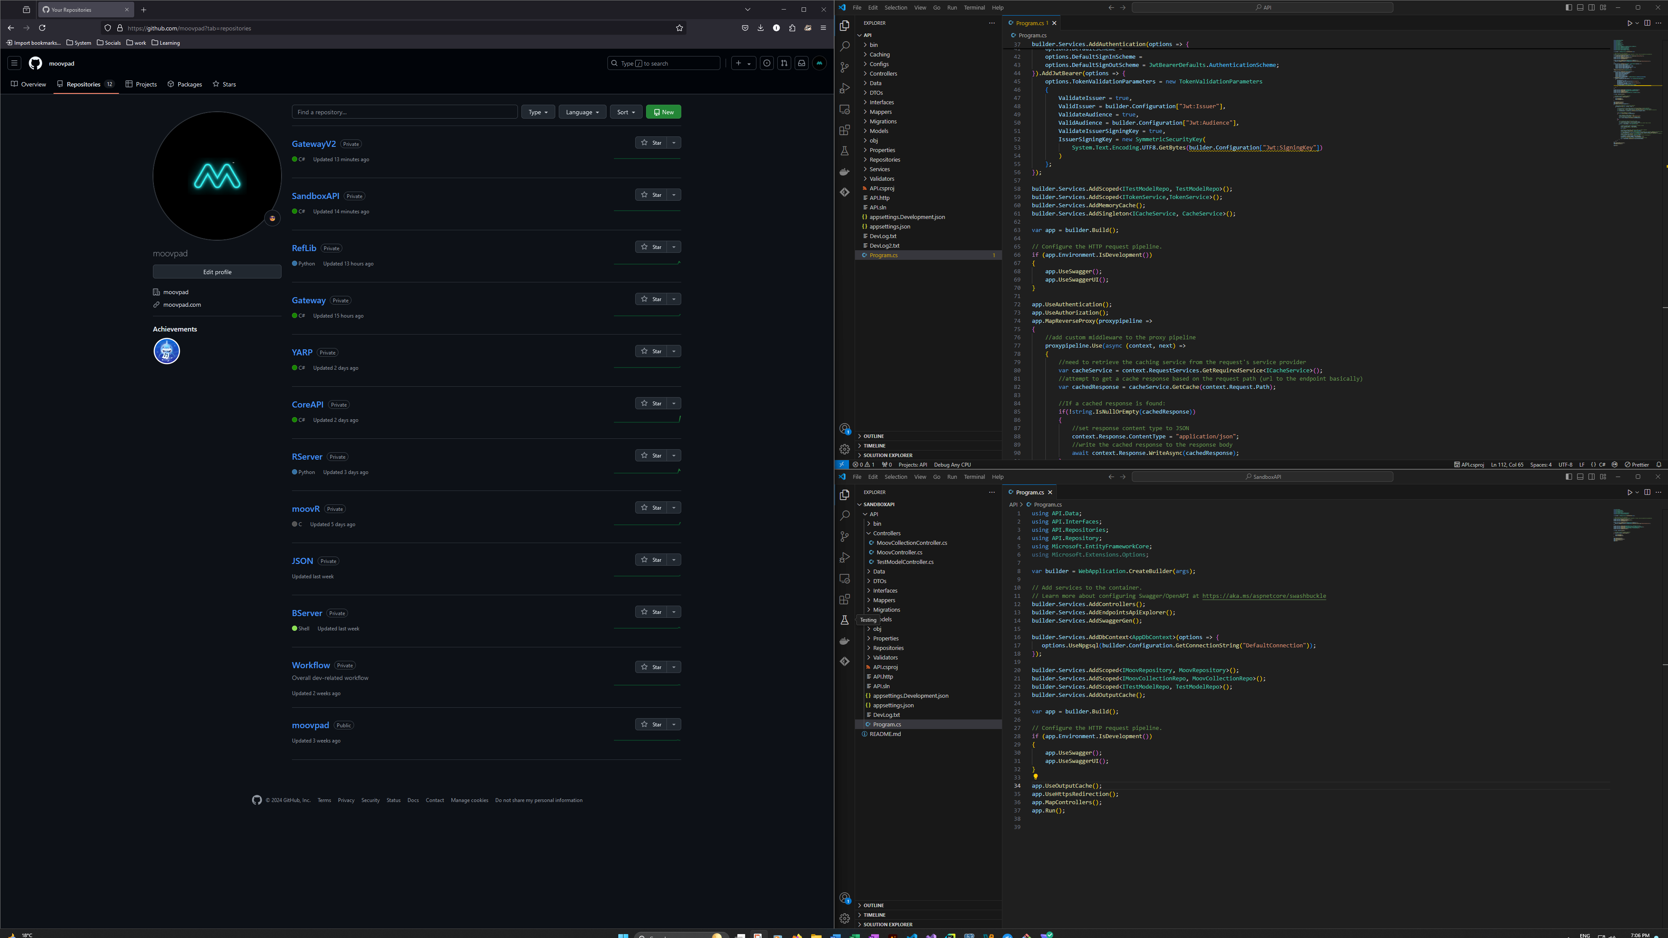Open the Language filter dropdown
Image resolution: width=1668 pixels, height=938 pixels.
[x=582, y=112]
